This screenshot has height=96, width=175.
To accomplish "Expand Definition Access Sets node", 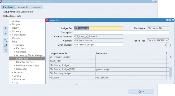I will click(x=14, y=66).
